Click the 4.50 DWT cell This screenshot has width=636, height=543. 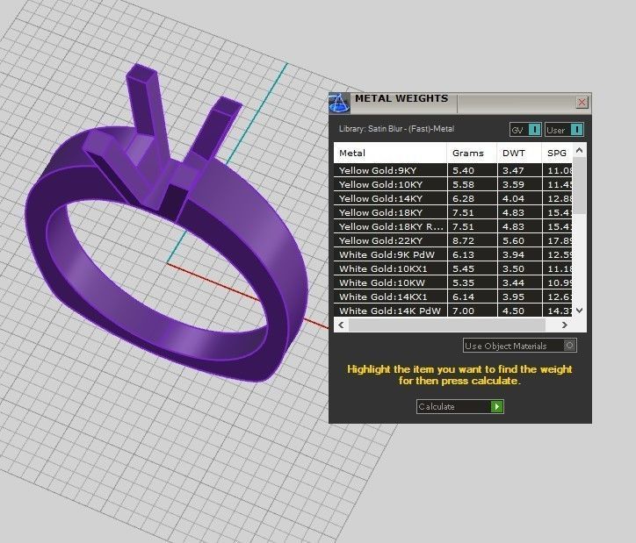click(x=519, y=311)
